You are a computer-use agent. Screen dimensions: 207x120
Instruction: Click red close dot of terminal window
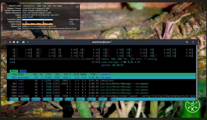click(x=10, y=42)
